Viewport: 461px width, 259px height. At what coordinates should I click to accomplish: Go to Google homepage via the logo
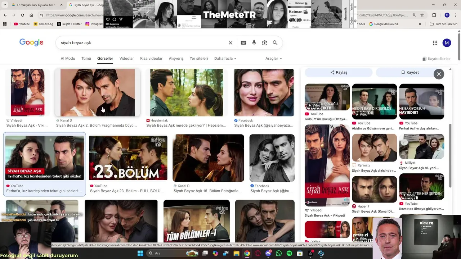(31, 42)
